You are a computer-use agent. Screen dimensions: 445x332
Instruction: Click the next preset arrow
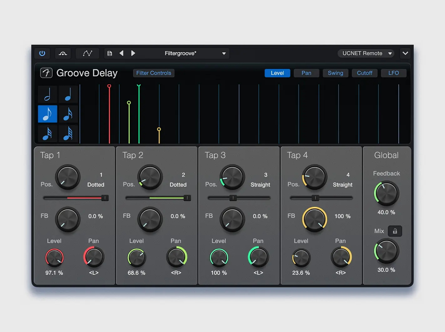[x=133, y=53]
